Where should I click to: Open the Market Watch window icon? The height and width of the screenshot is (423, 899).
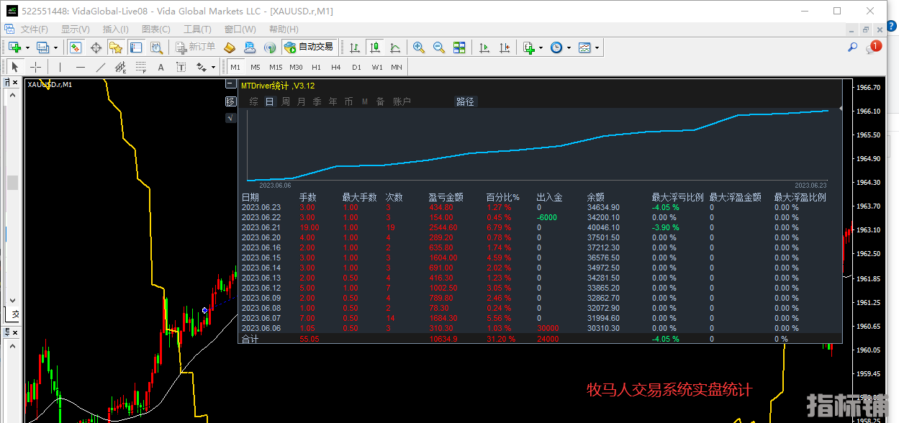(x=75, y=47)
